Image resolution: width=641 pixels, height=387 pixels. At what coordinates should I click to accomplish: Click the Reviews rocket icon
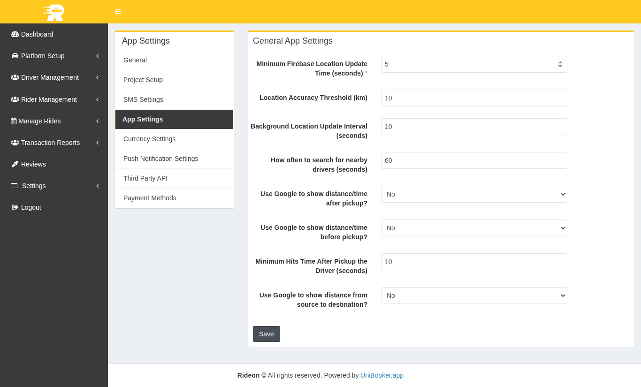(x=15, y=164)
